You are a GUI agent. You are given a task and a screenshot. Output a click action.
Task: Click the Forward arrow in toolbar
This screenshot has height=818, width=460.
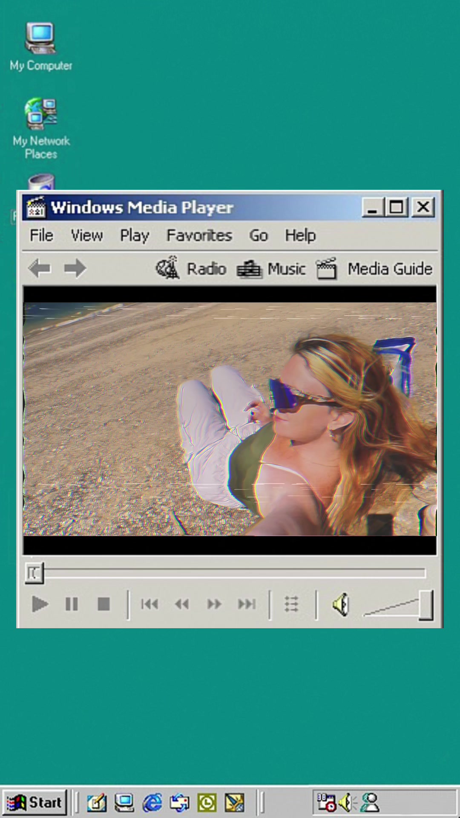click(75, 269)
